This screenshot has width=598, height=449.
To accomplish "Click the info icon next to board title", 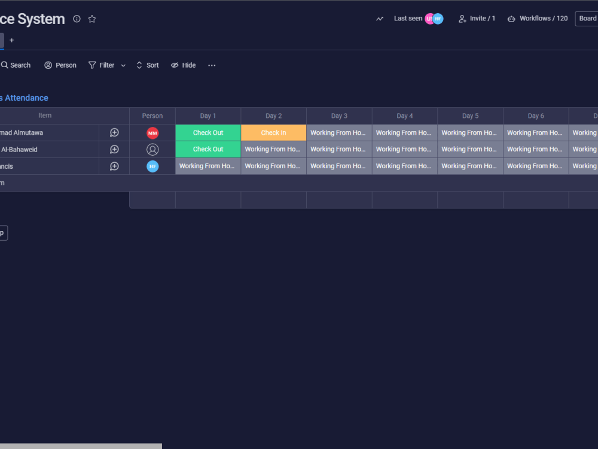I will point(77,19).
